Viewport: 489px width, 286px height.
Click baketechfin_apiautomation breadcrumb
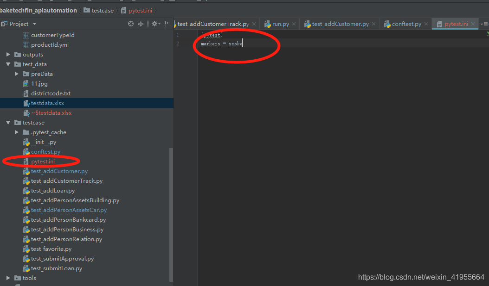pos(39,11)
